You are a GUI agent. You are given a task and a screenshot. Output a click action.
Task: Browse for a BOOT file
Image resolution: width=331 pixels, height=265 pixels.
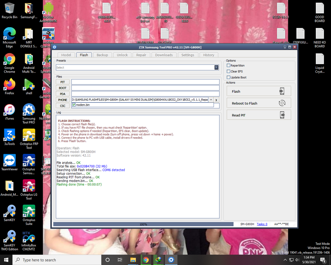pos(63,88)
